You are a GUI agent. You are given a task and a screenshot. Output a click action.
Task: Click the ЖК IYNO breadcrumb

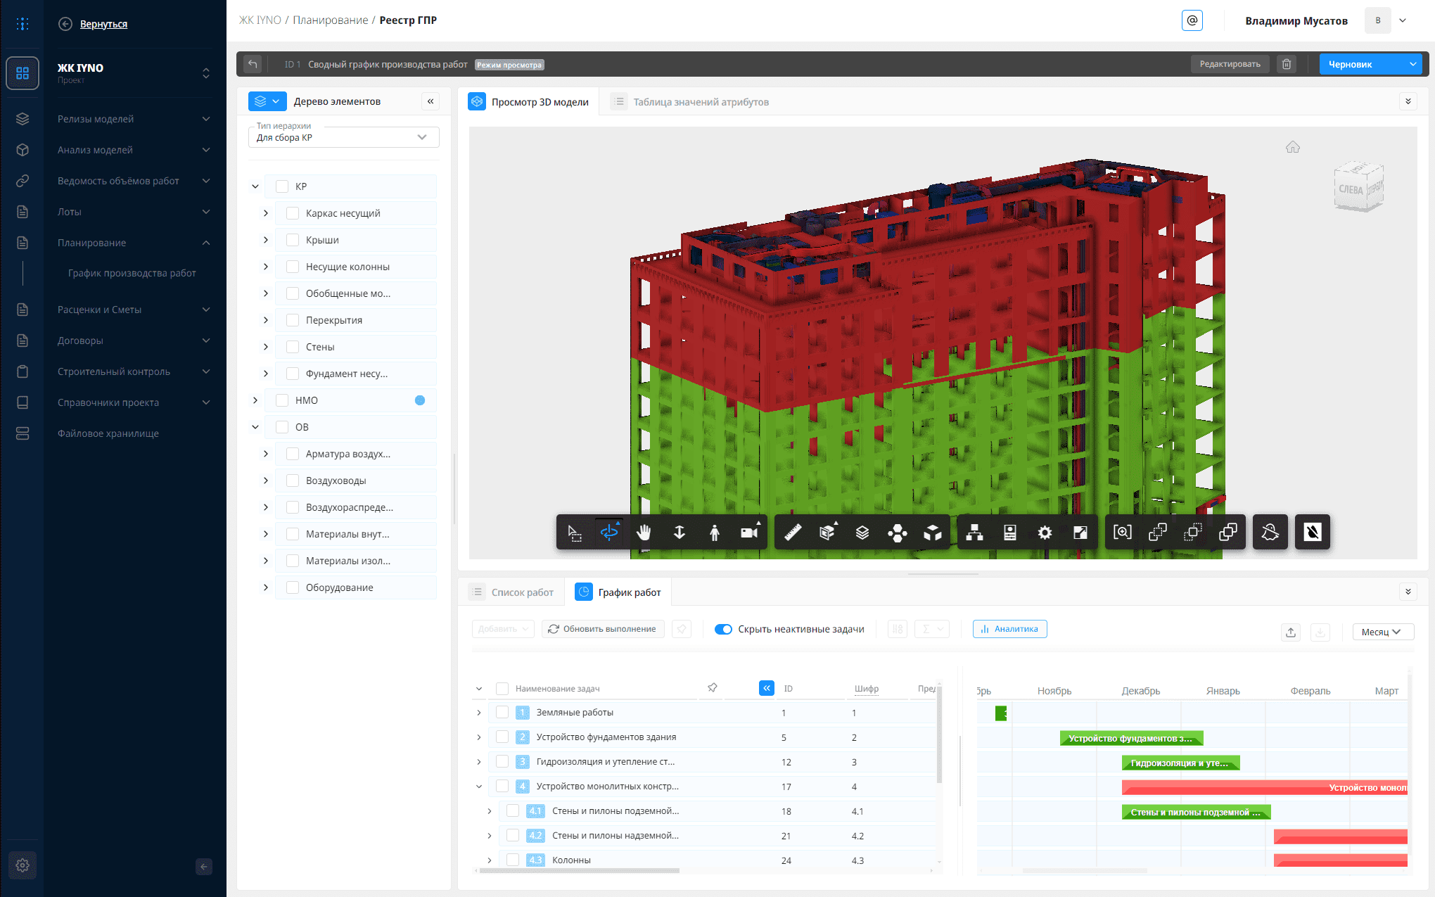[260, 20]
